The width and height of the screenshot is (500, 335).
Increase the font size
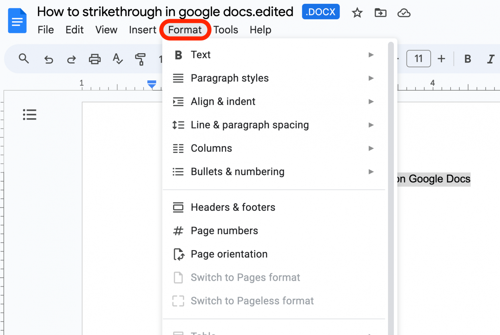pyautogui.click(x=441, y=59)
